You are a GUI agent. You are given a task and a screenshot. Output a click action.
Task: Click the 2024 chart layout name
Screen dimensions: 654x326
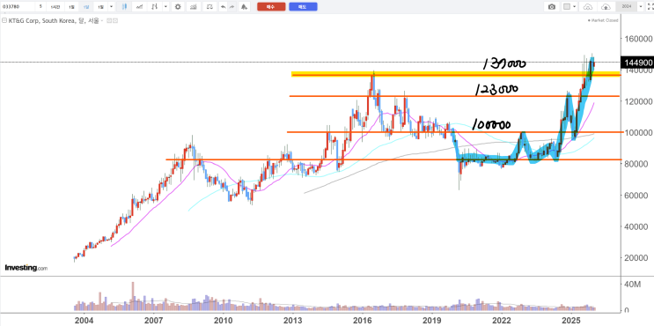627,7
